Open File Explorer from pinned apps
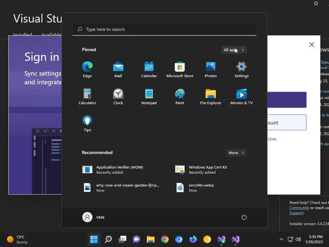Viewport: 329px width, 247px height. 211,96
